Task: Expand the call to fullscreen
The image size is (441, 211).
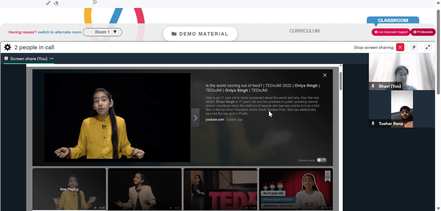Action: 427,48
